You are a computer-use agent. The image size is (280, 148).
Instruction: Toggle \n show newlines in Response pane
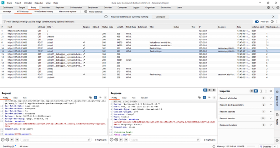[209, 97]
